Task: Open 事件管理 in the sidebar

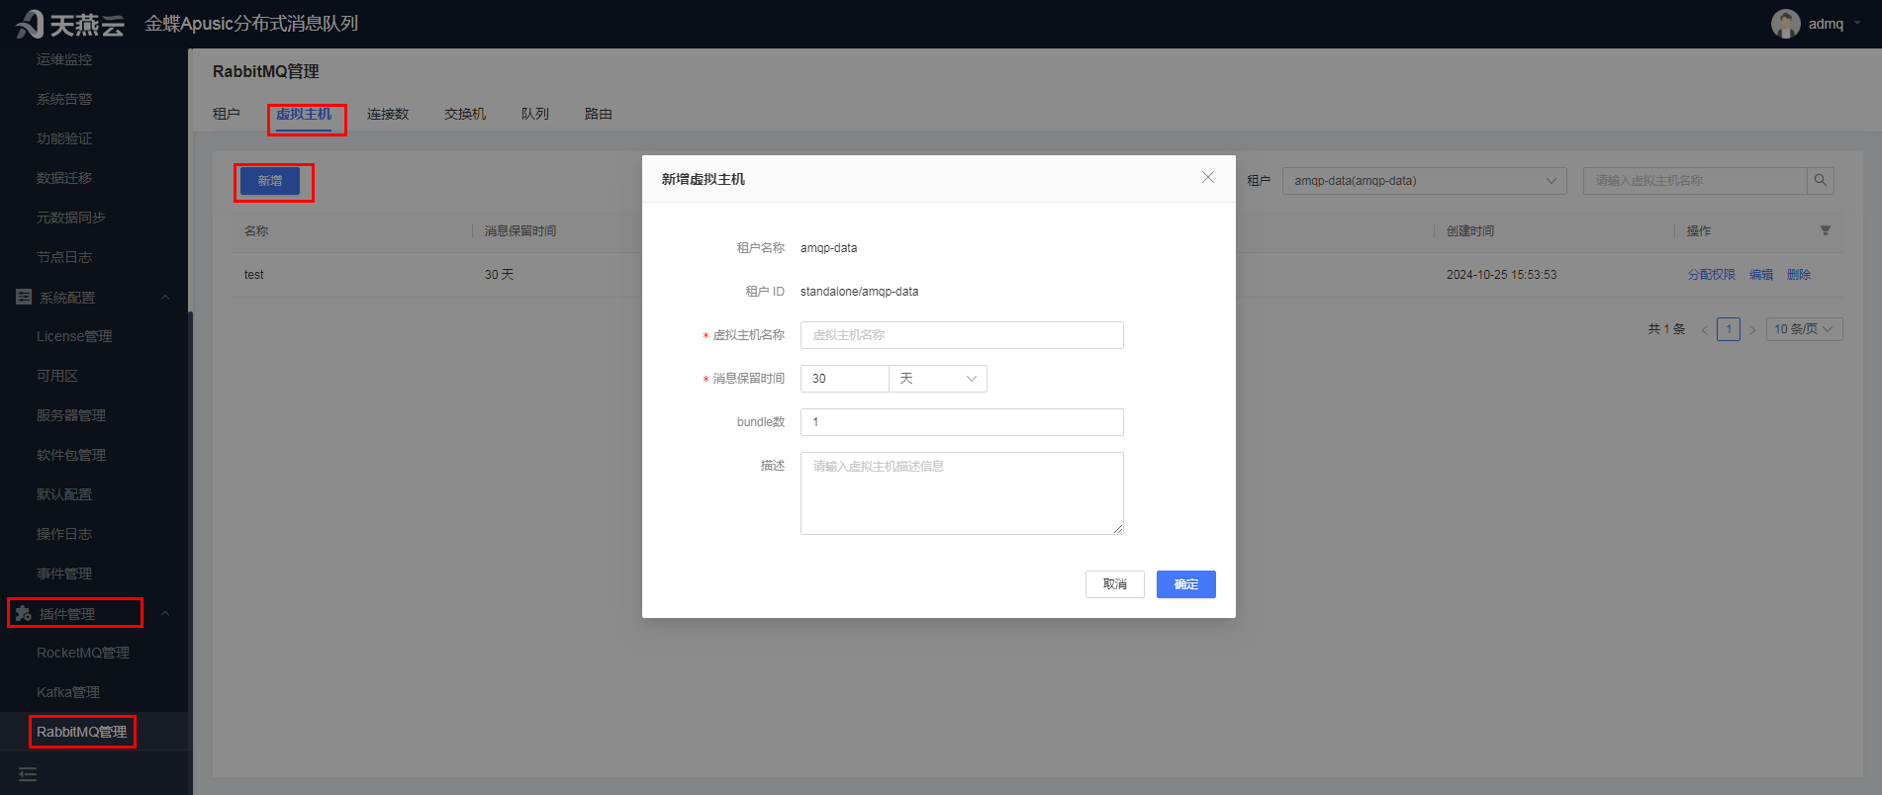Action: tap(64, 574)
